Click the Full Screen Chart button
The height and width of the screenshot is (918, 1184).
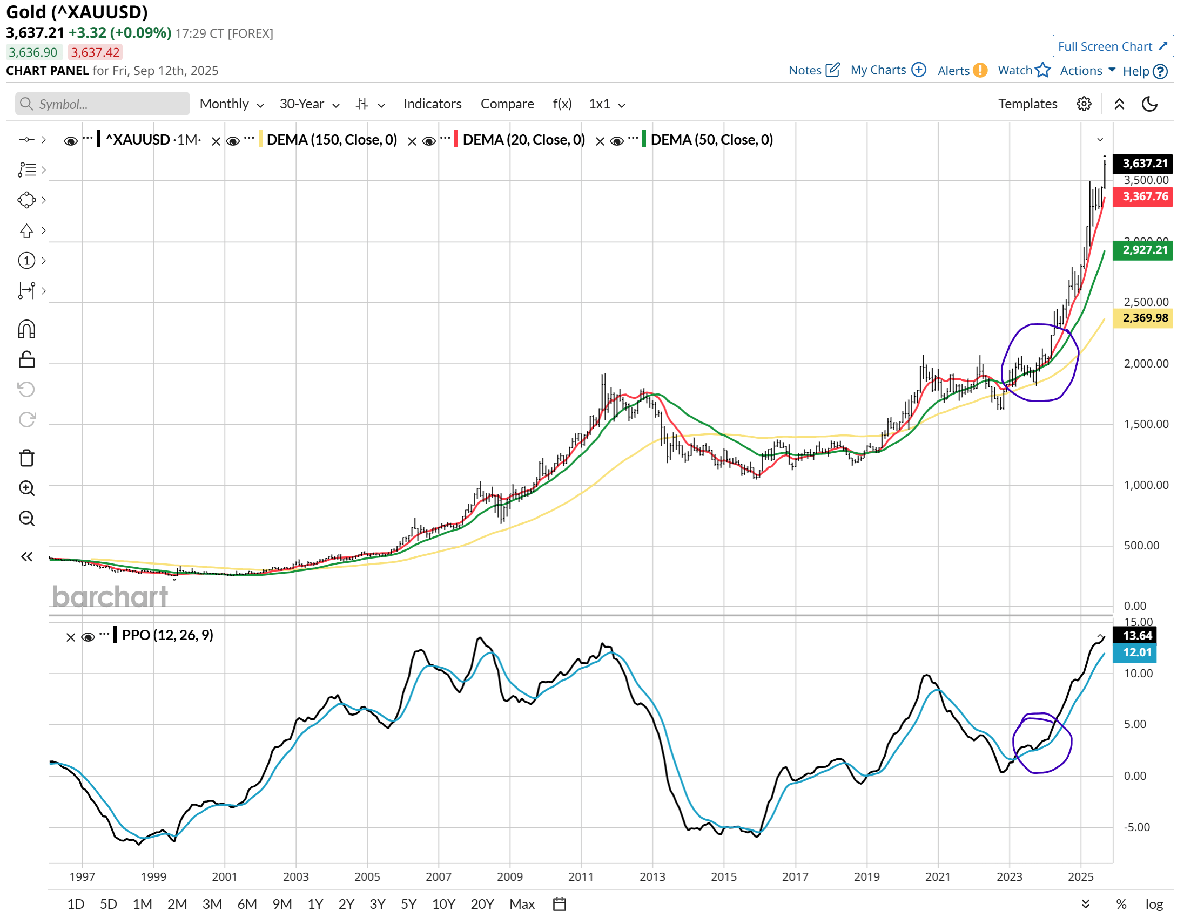tap(1112, 46)
